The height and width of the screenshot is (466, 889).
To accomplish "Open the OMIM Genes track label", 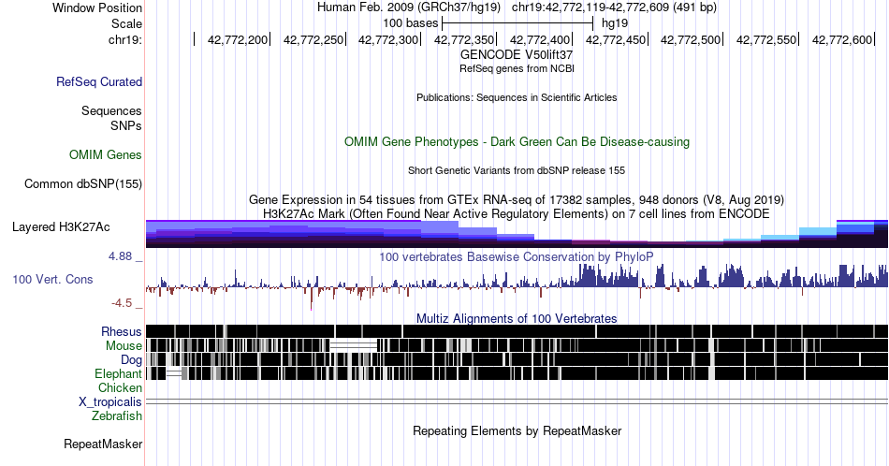I will (105, 154).
